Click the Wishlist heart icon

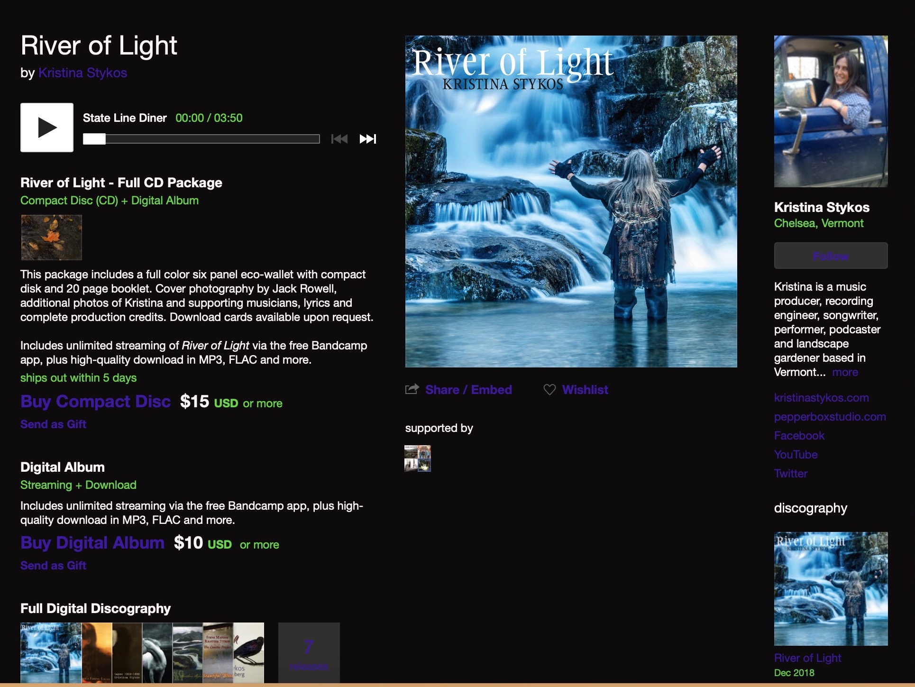pos(549,390)
